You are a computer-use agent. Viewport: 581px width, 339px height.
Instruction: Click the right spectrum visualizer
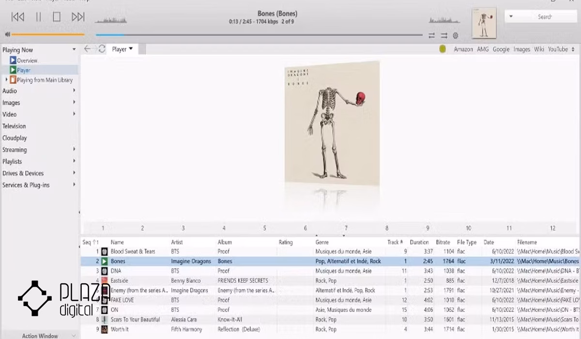444,20
